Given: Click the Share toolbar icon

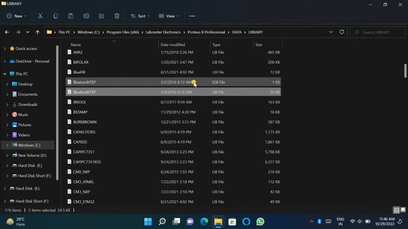Looking at the screenshot, I should 101,16.
